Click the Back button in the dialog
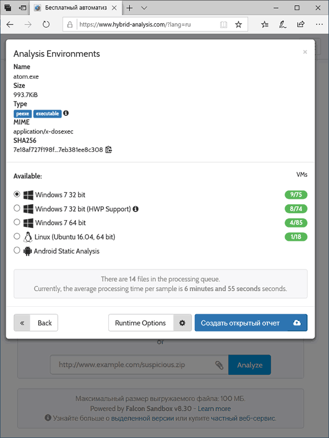The image size is (329, 438). point(36,323)
